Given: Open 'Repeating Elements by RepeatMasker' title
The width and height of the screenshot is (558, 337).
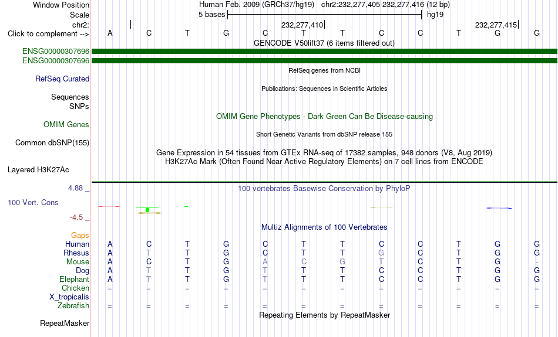Looking at the screenshot, I should [x=324, y=315].
